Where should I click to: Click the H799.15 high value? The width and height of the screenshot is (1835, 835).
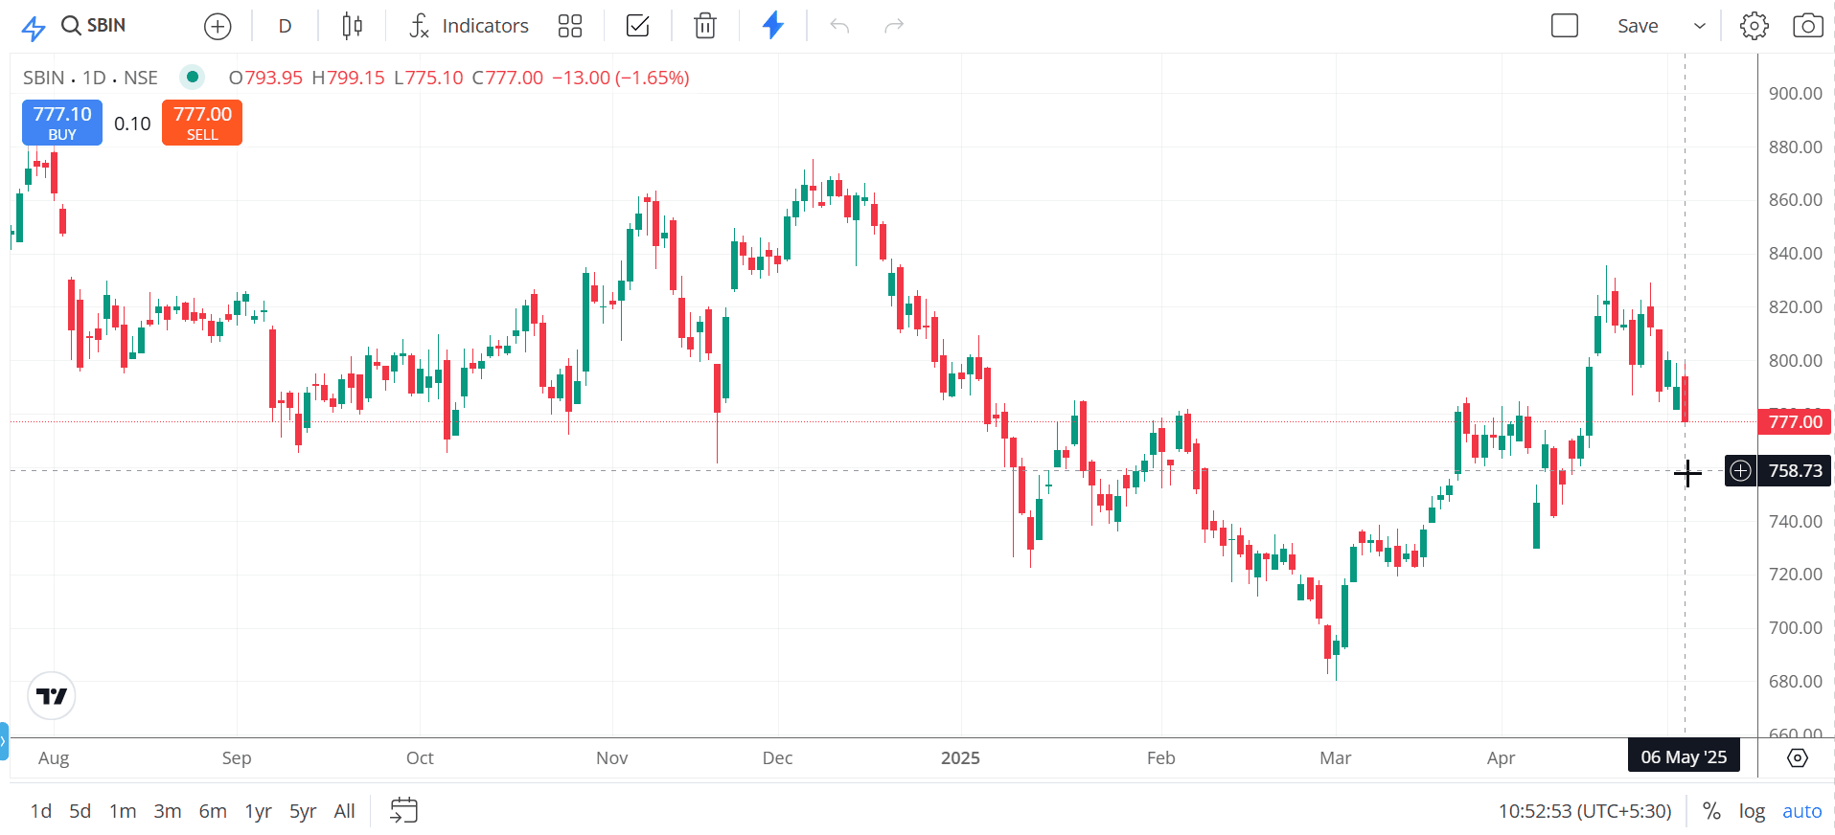(348, 78)
